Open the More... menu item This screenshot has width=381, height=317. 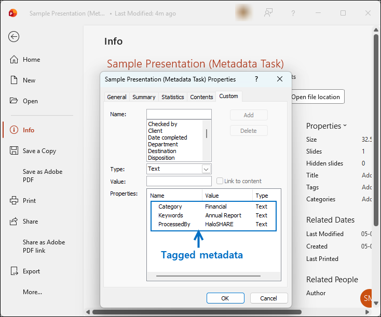32,292
